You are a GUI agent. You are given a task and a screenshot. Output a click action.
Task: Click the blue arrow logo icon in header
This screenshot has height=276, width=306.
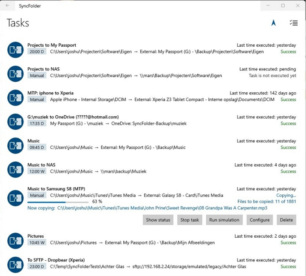tap(273, 23)
